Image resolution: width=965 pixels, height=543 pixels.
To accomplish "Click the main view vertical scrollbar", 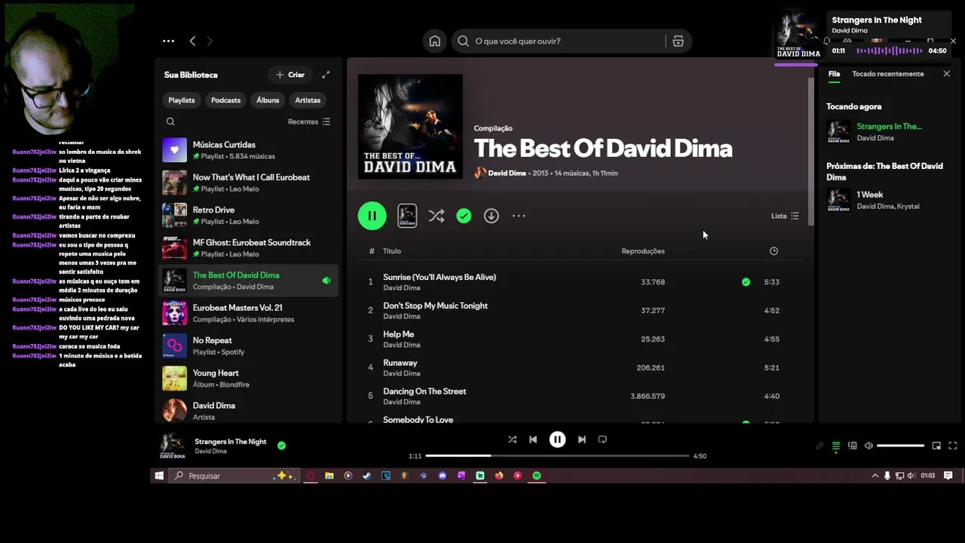I will tap(811, 151).
